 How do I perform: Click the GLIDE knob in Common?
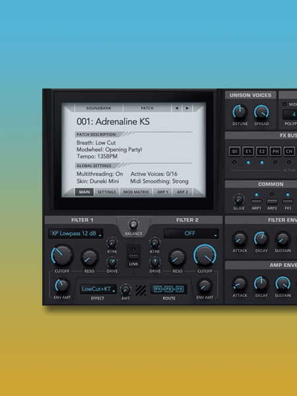[239, 199]
